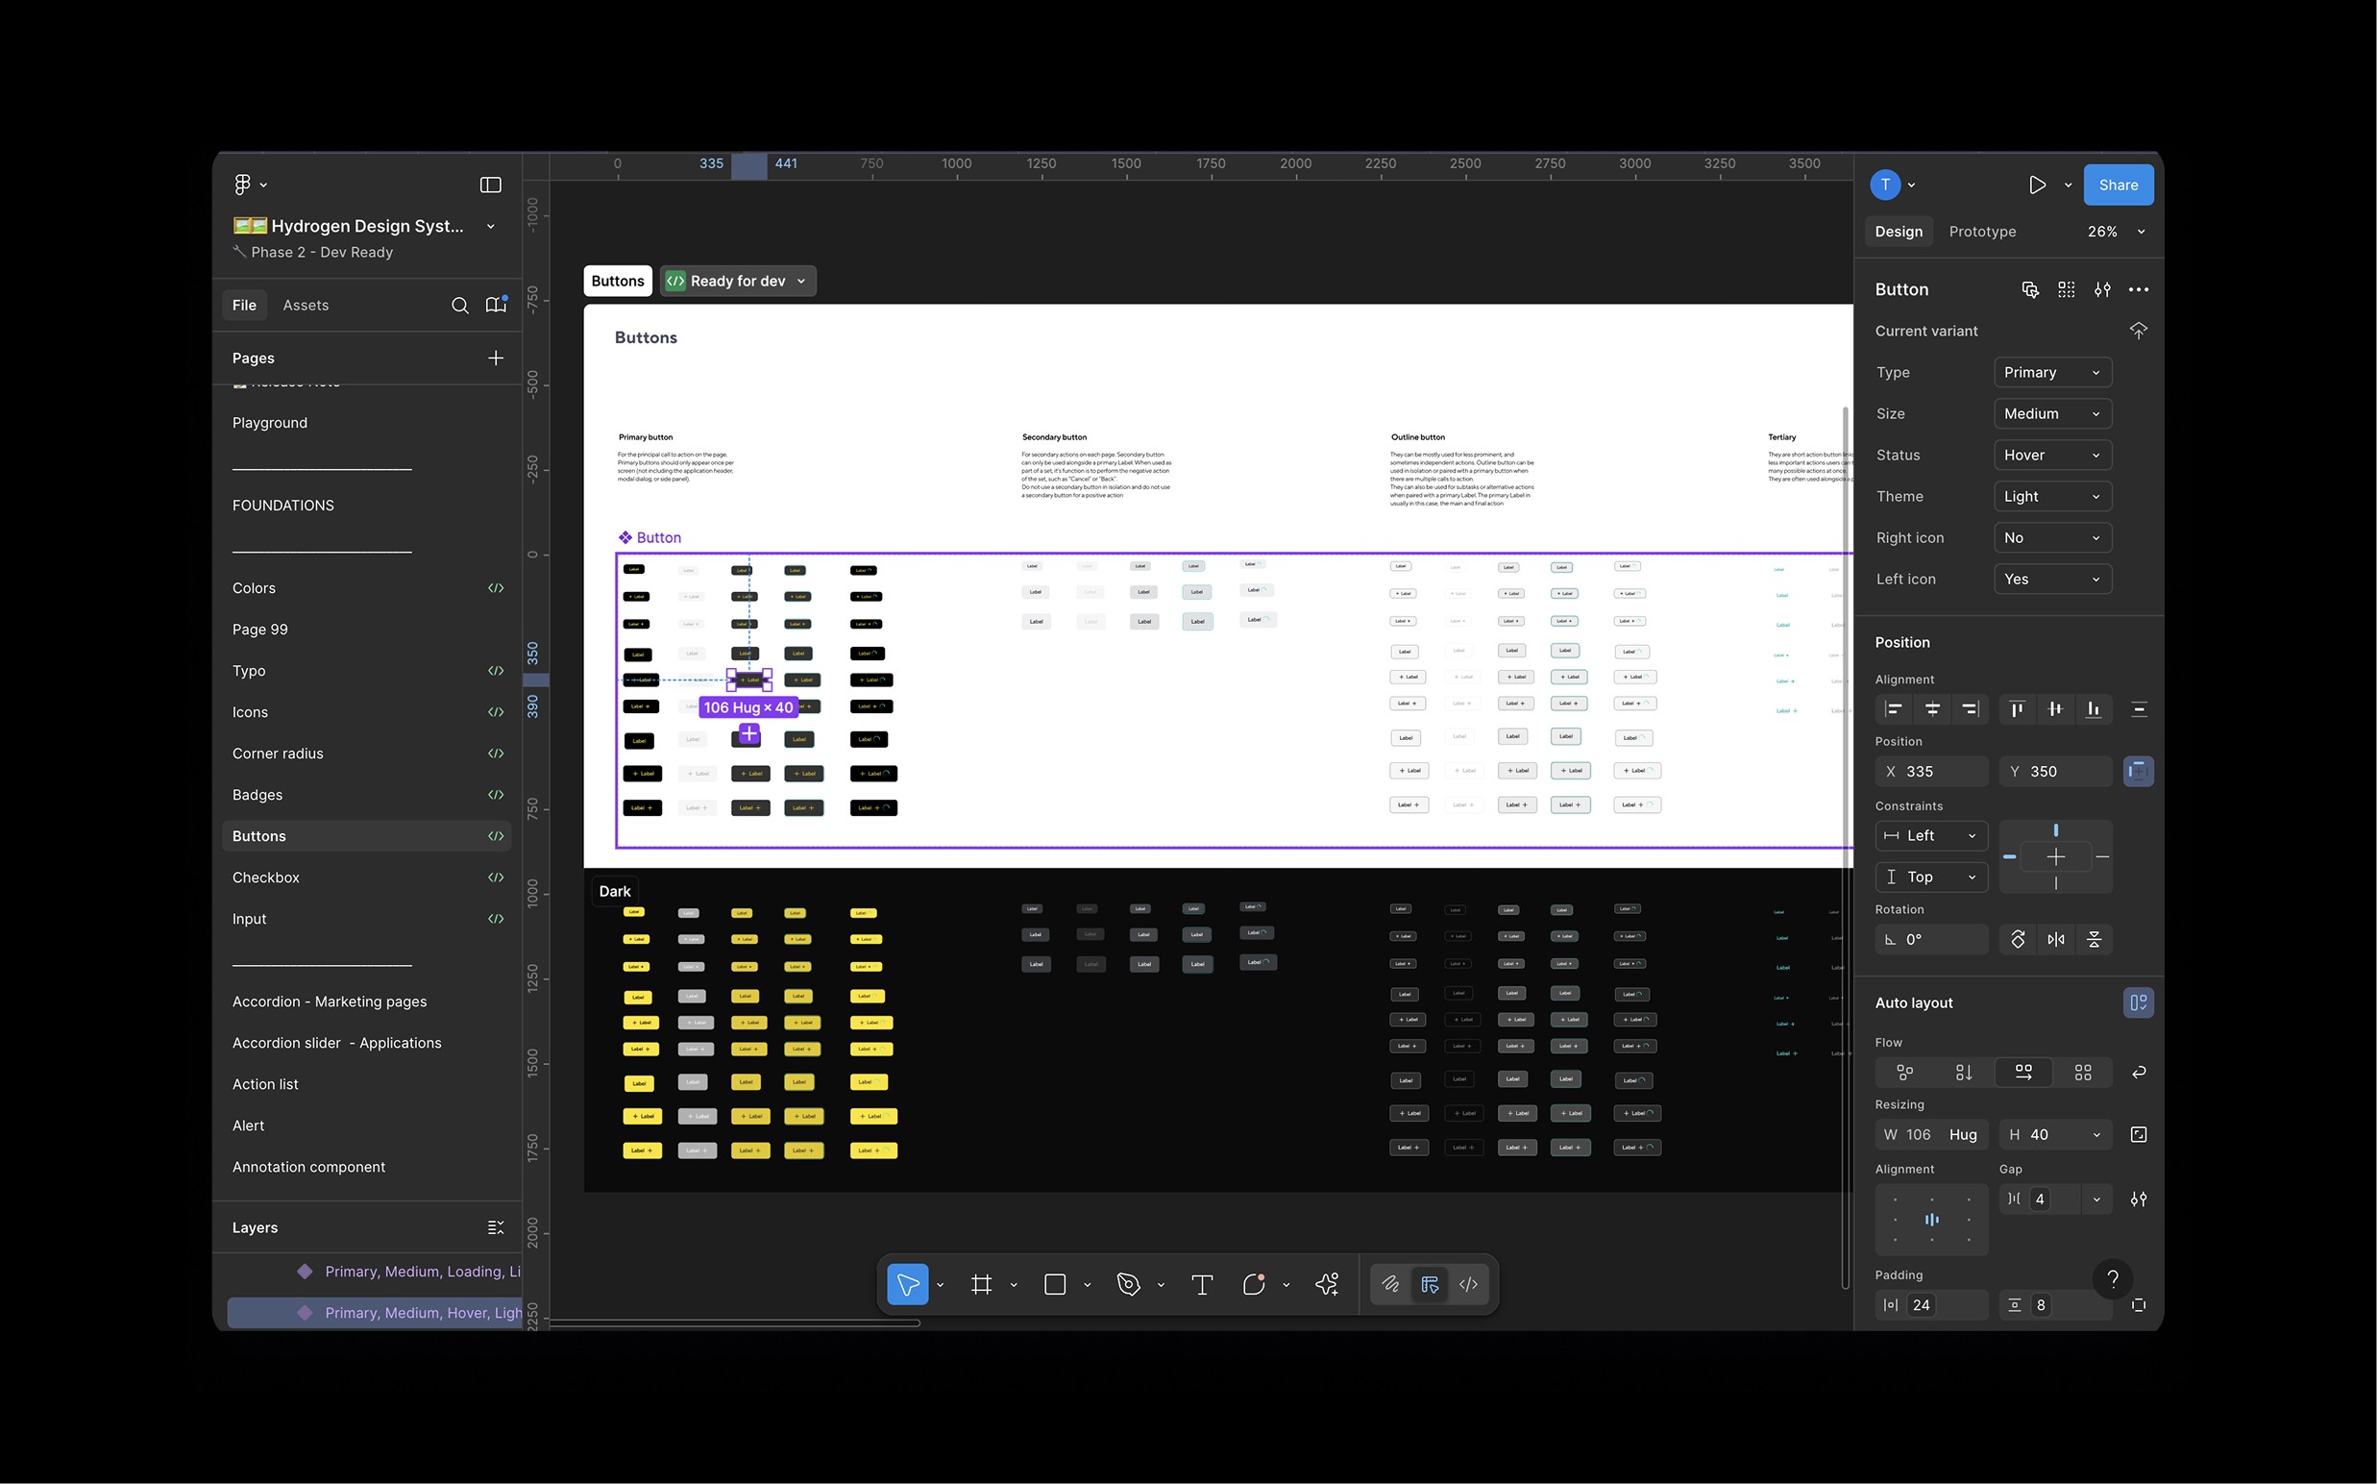Click the Buttons frame label on canvas
2377x1484 pixels.
click(618, 282)
